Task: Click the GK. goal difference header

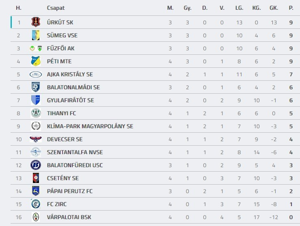Action: pos(274,8)
